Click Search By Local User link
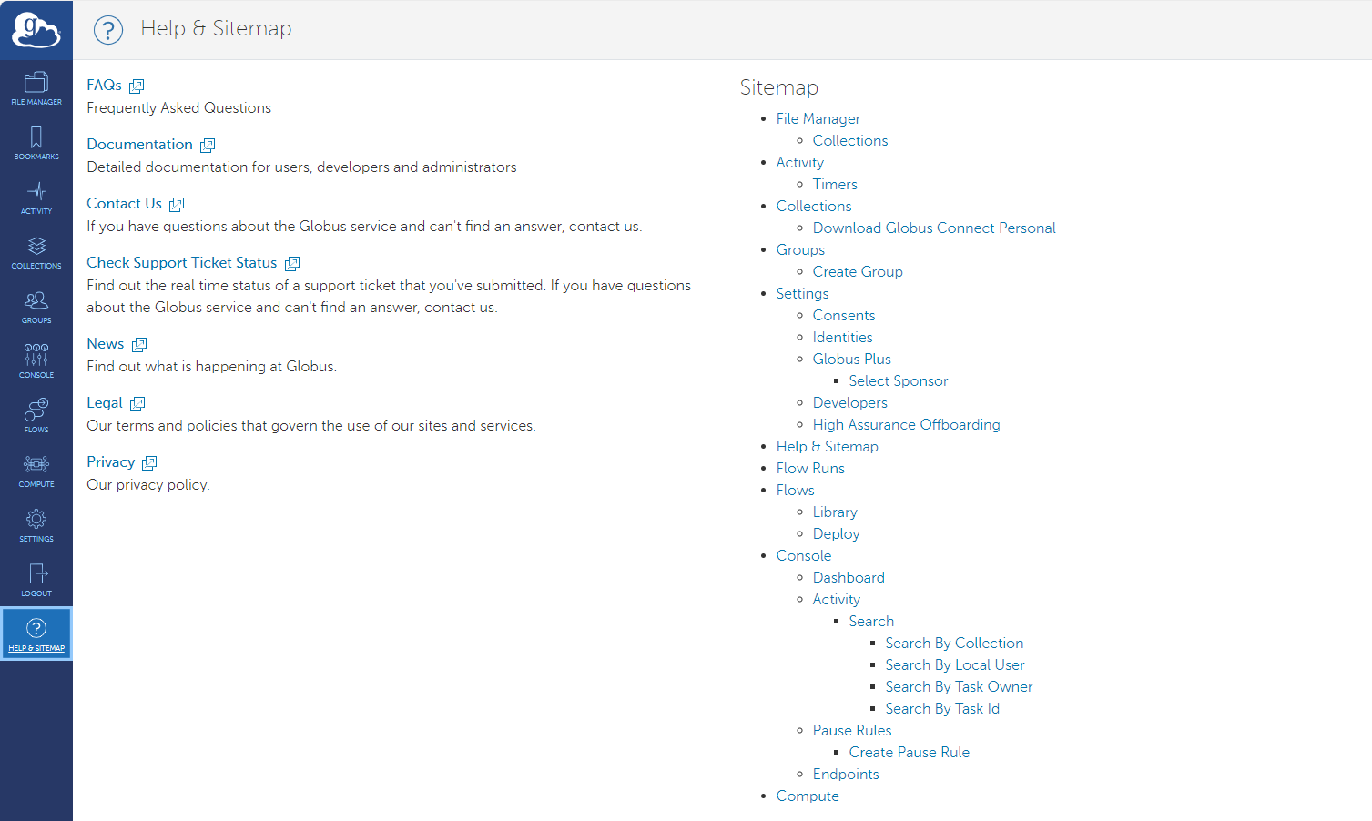The width and height of the screenshot is (1372, 821). pos(955,664)
